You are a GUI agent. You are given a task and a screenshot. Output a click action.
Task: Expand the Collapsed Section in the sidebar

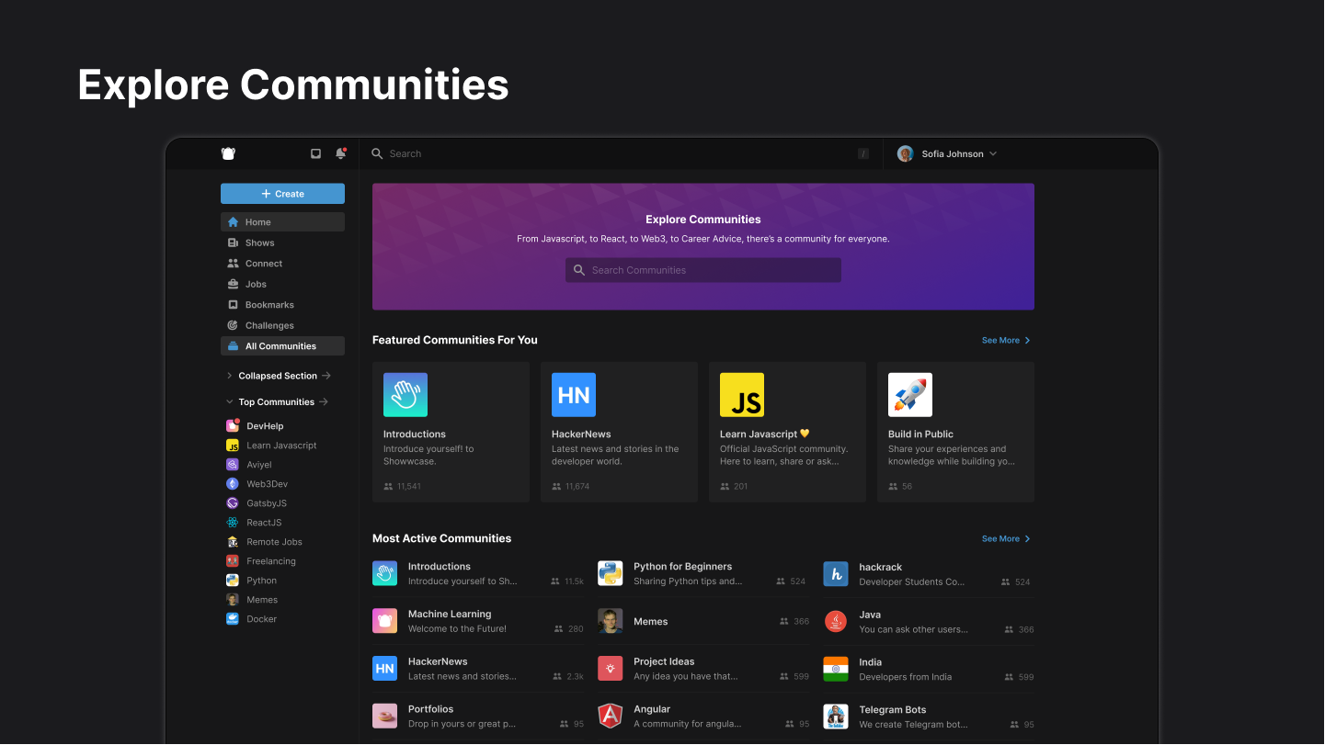tap(230, 375)
